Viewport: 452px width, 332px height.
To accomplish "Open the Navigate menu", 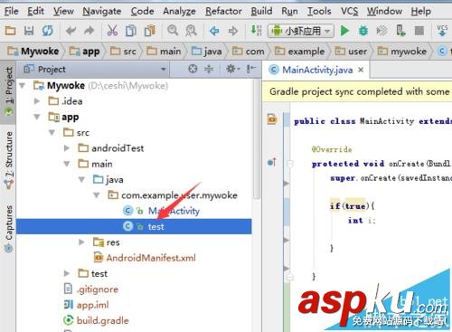I will (x=102, y=12).
